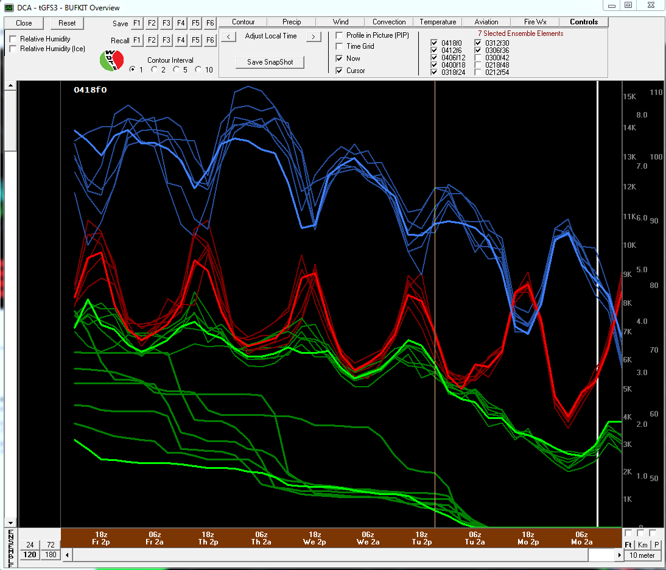The width and height of the screenshot is (666, 570).
Task: Click the vertical scrollbar down arrow
Action: 10,523
